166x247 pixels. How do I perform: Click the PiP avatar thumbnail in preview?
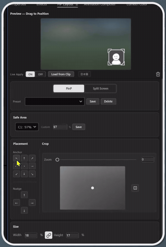tap(116, 57)
